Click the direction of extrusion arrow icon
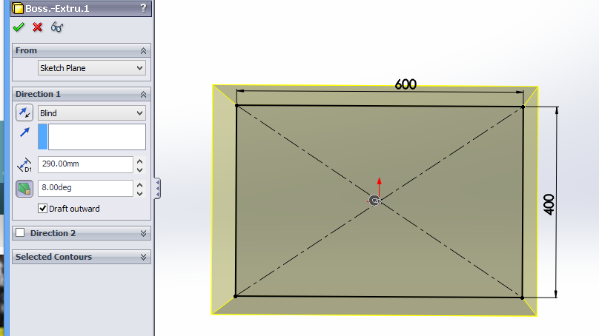This screenshot has height=336, width=599. (24, 132)
